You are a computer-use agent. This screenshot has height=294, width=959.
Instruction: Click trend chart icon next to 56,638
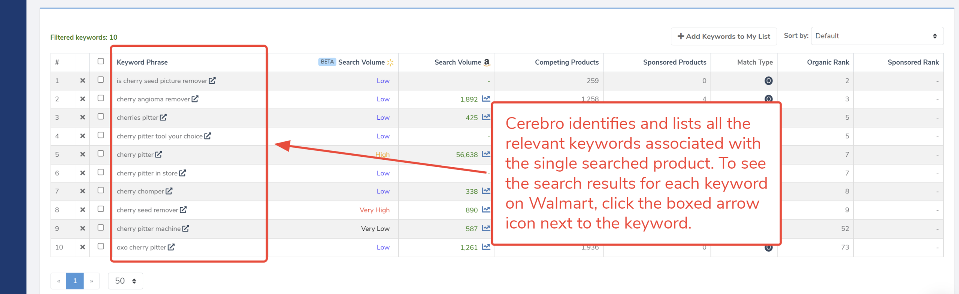click(486, 154)
